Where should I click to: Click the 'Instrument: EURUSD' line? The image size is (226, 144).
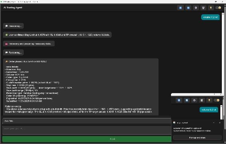[x=17, y=72]
